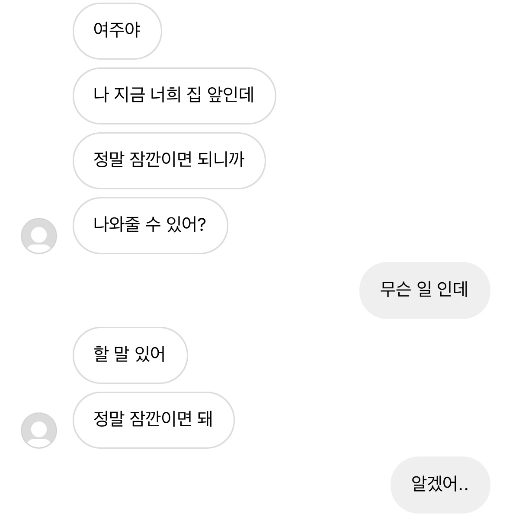Tap the "정말 잠깐이면 돼" message bubble
The width and height of the screenshot is (506, 517).
coord(153,420)
